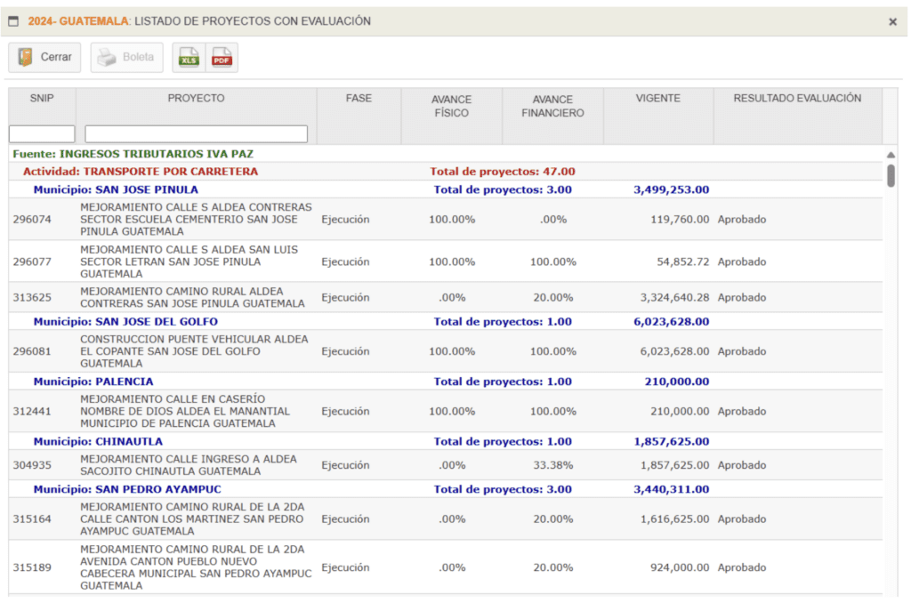The height and width of the screenshot is (603, 911).
Task: Focus the SNIP filter input field
Action: (x=42, y=134)
